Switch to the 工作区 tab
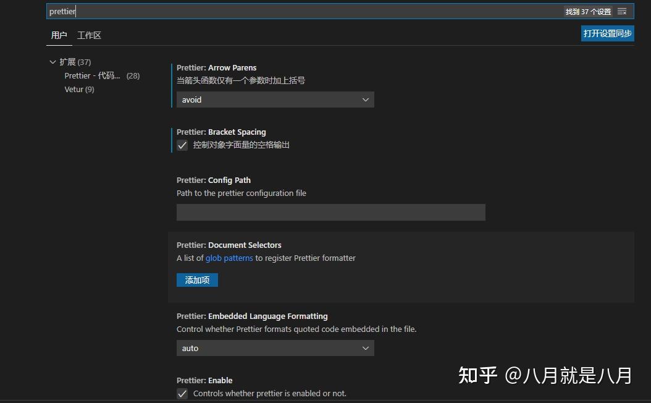651x403 pixels. (x=89, y=35)
